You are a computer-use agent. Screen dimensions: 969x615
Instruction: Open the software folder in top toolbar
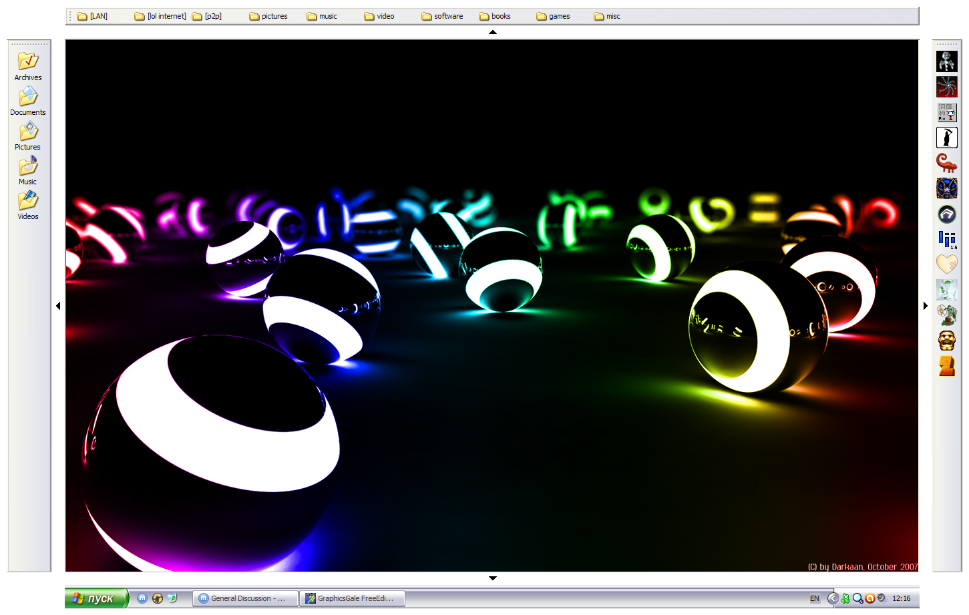(442, 16)
